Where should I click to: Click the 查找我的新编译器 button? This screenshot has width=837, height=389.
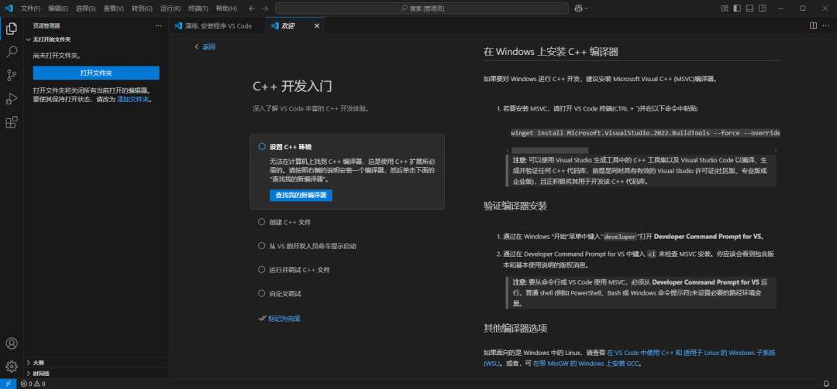pyautogui.click(x=301, y=196)
